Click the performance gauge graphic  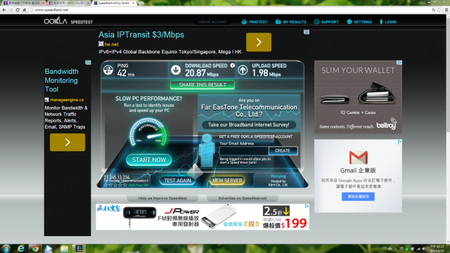pos(148,133)
